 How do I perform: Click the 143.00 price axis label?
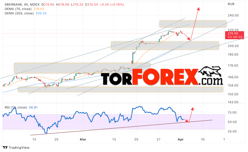tap(233, 102)
